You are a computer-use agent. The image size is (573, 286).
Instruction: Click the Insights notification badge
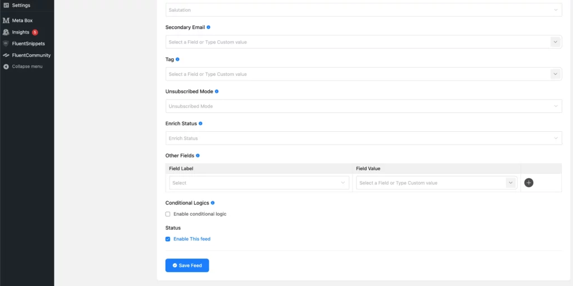(x=35, y=32)
